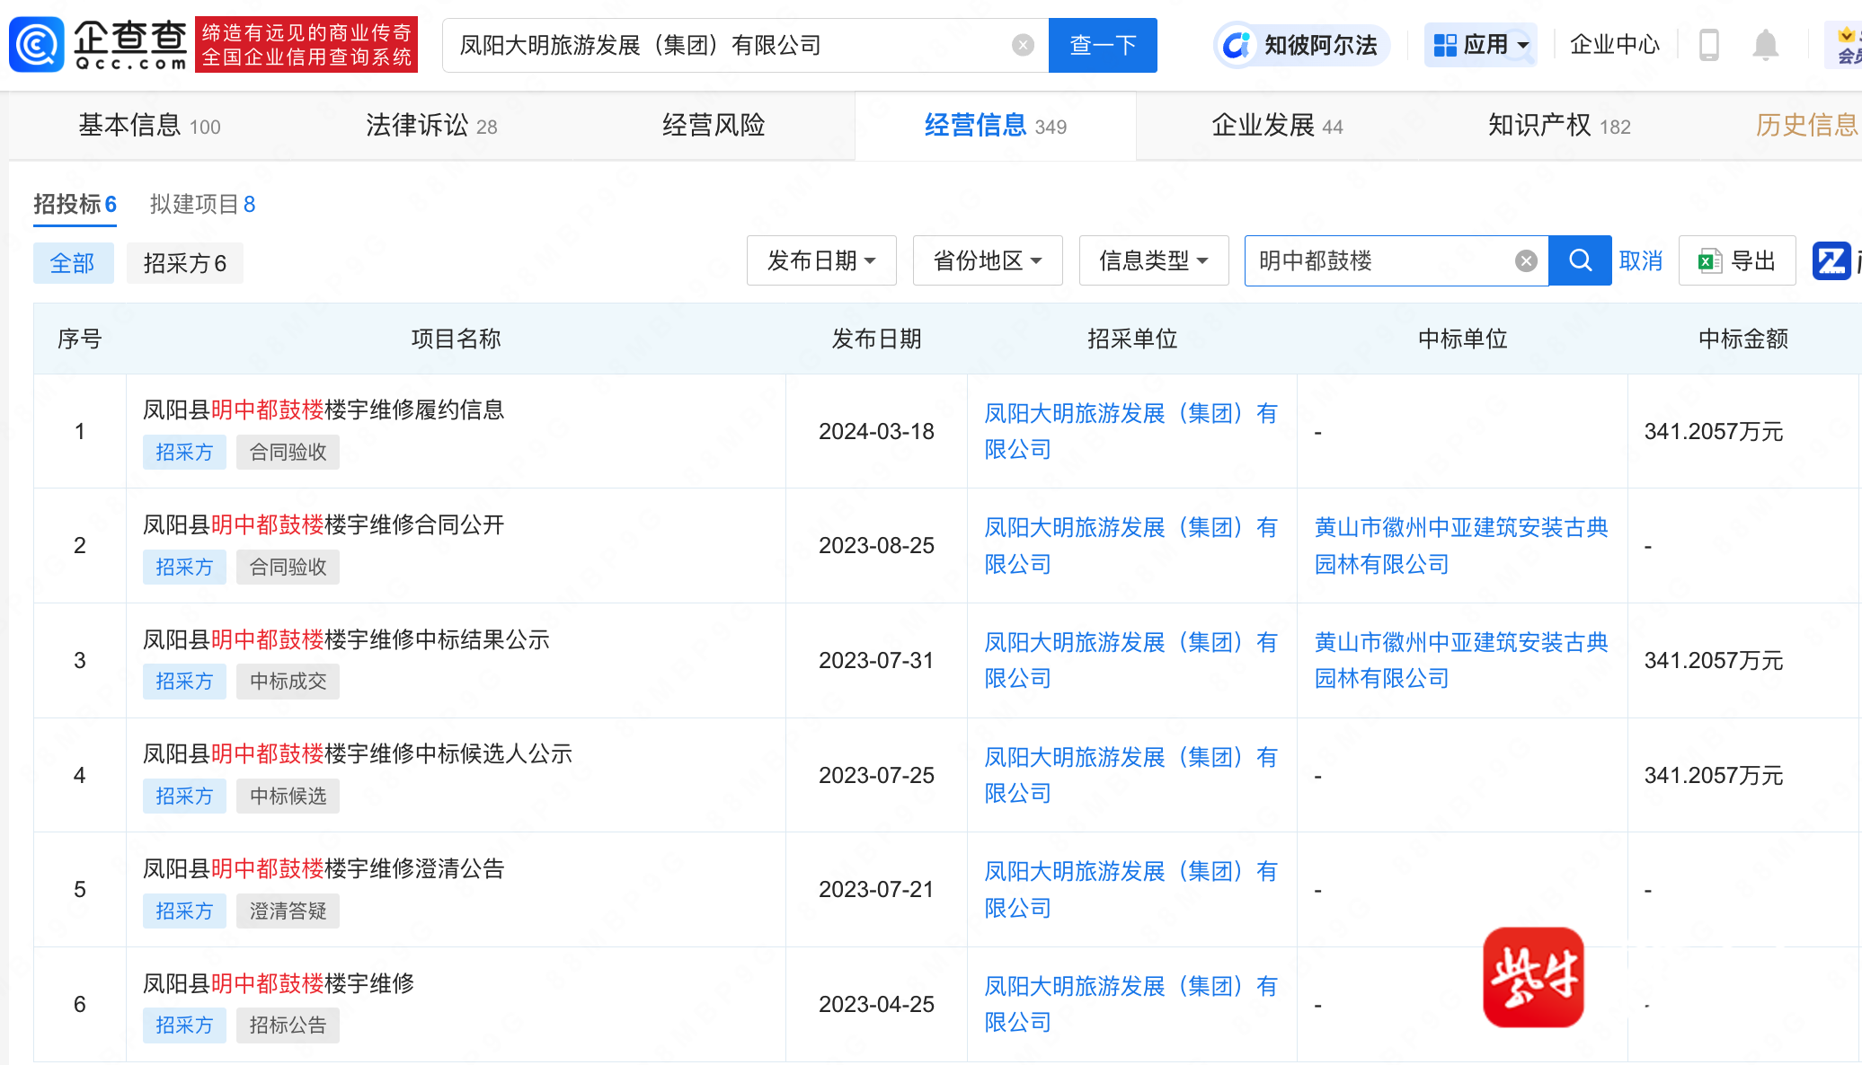Click the 招采单位 company link in row 1

pyautogui.click(x=1130, y=431)
